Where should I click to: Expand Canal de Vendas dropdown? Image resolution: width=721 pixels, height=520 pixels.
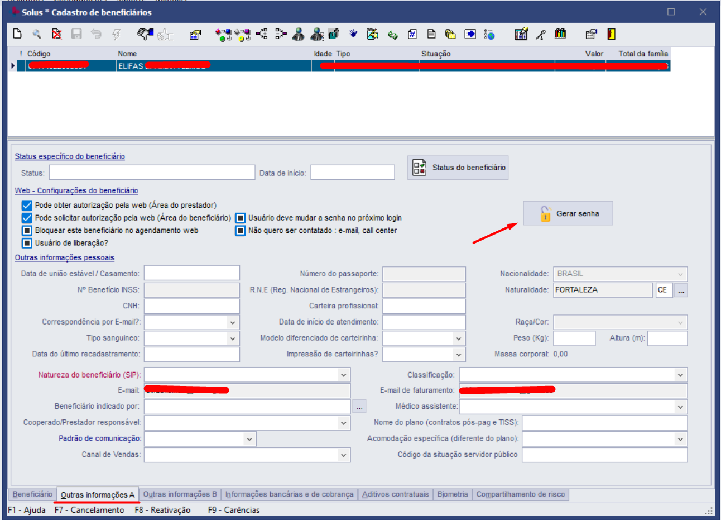[x=344, y=455]
